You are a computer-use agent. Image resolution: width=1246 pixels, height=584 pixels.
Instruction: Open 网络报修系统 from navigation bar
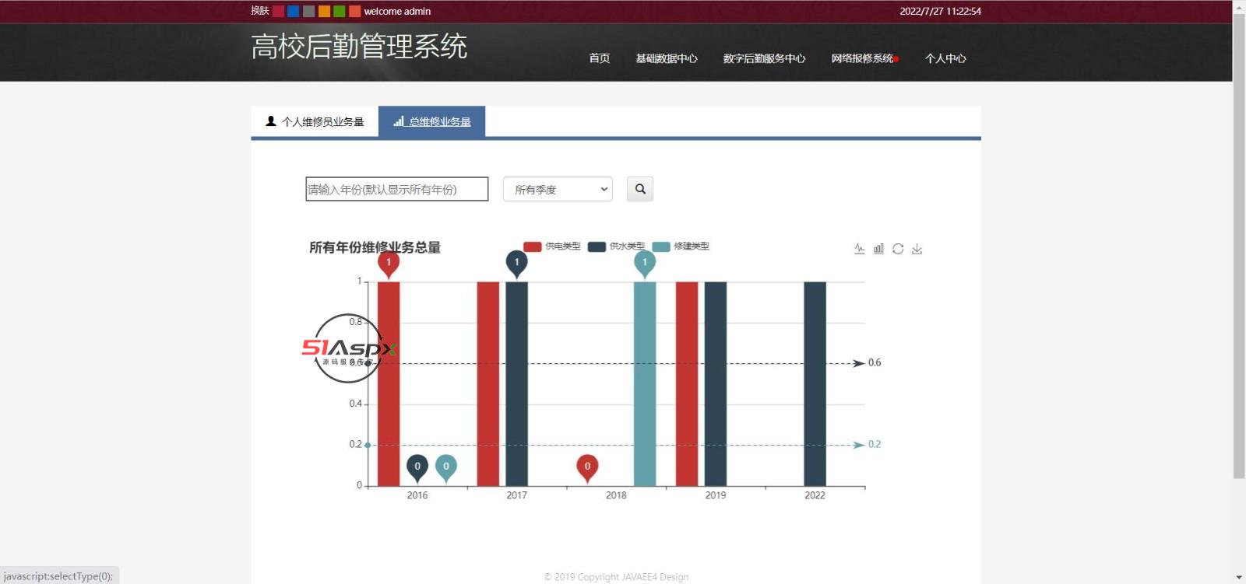tap(862, 58)
